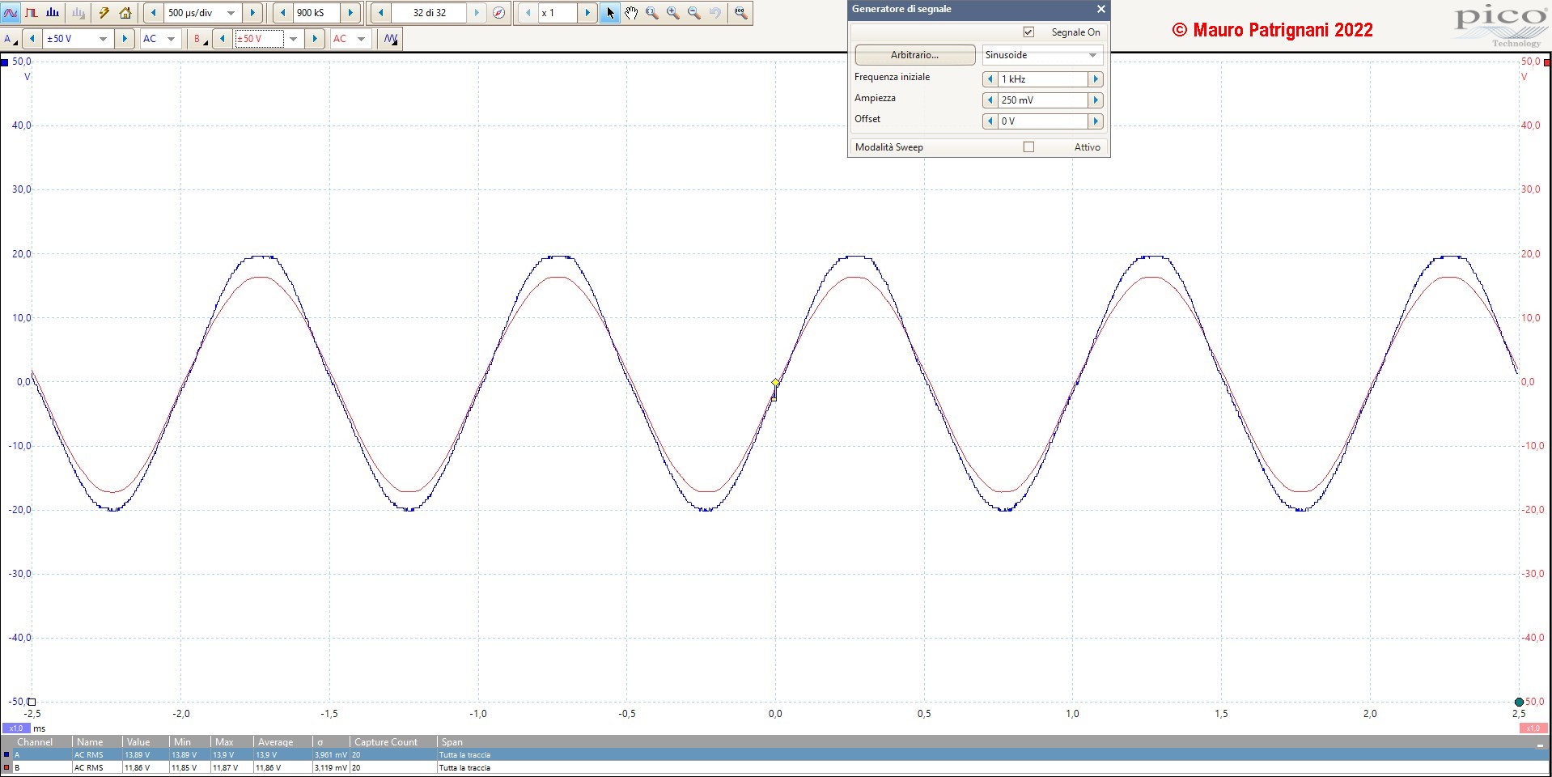Decrease channel A range from ±50 V
1552x777 pixels.
(32, 39)
